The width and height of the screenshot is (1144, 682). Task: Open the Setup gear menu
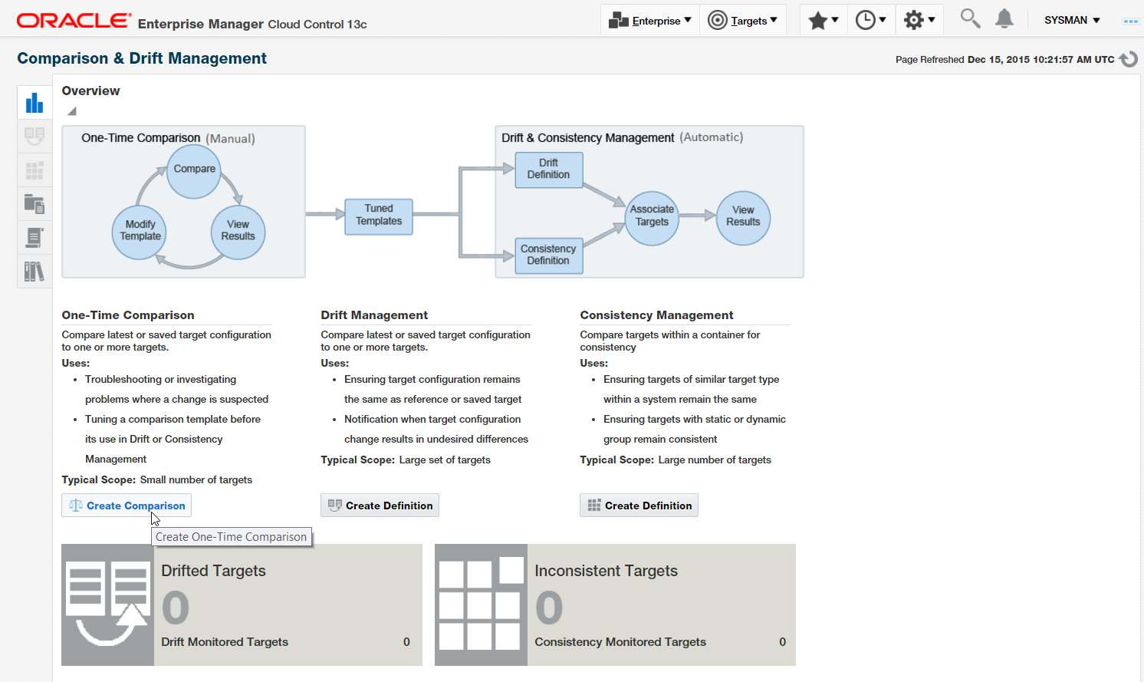click(919, 21)
